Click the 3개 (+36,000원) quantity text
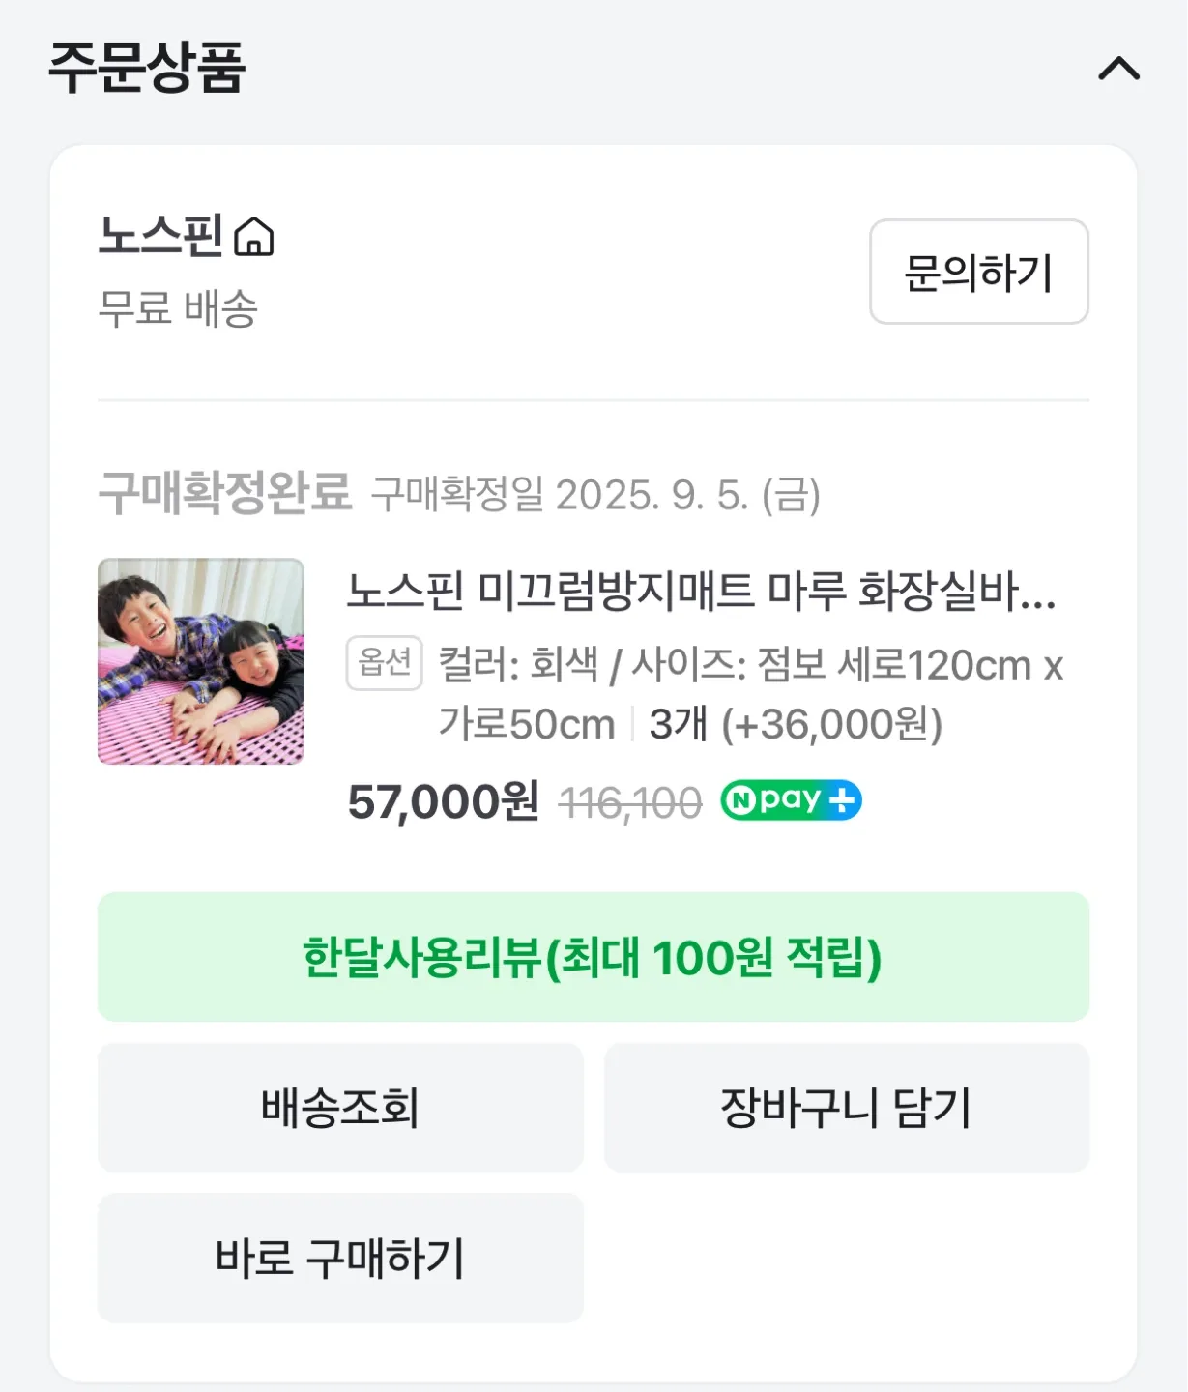Screen dimensions: 1188x1392 click(795, 724)
